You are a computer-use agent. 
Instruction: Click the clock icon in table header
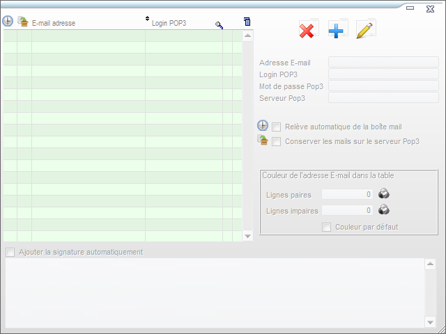pos(8,22)
